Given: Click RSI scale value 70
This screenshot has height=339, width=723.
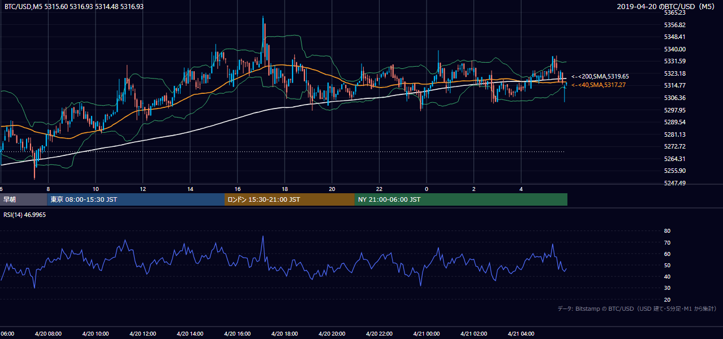Looking at the screenshot, I should tap(667, 242).
